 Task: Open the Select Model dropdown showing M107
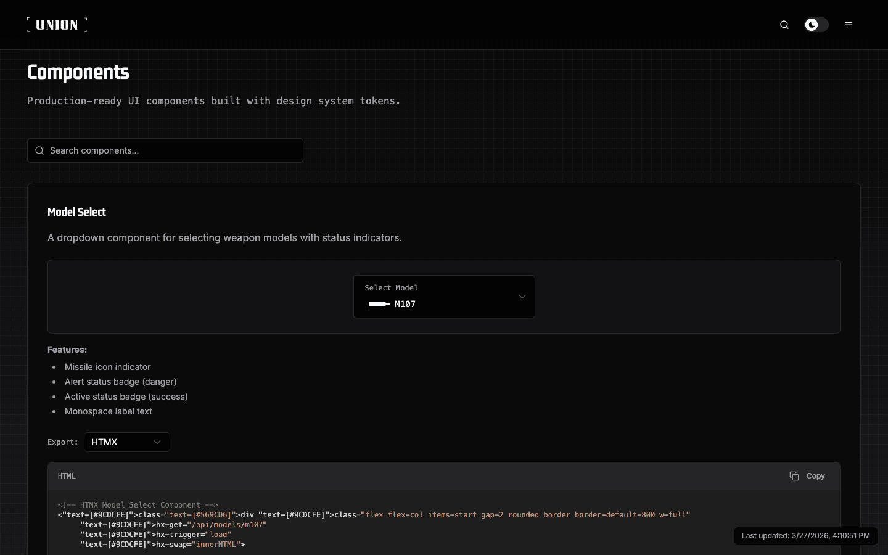(443, 297)
